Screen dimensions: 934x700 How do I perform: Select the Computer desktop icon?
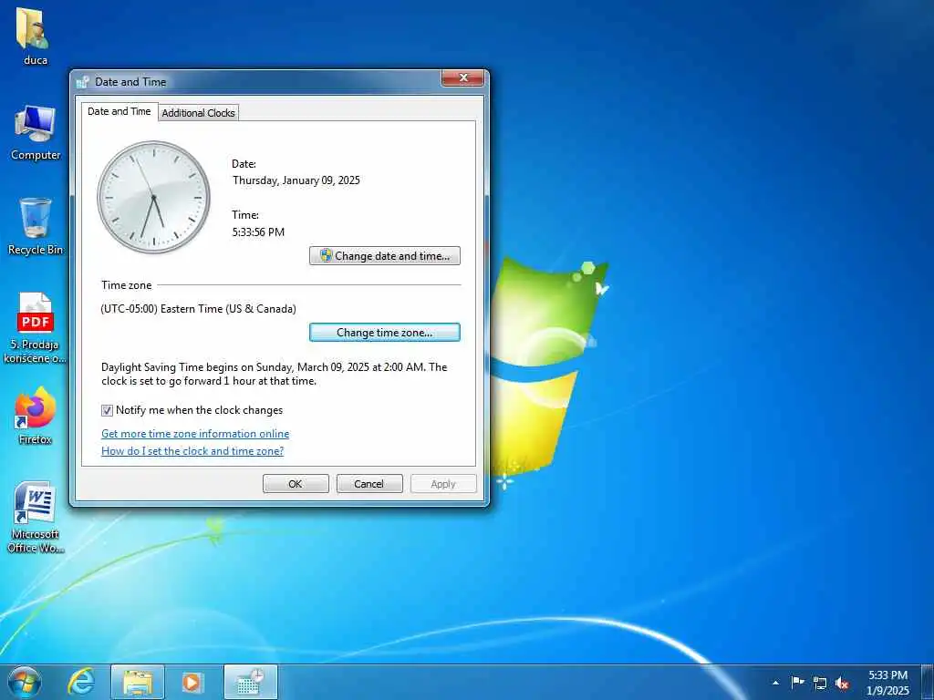pos(36,132)
